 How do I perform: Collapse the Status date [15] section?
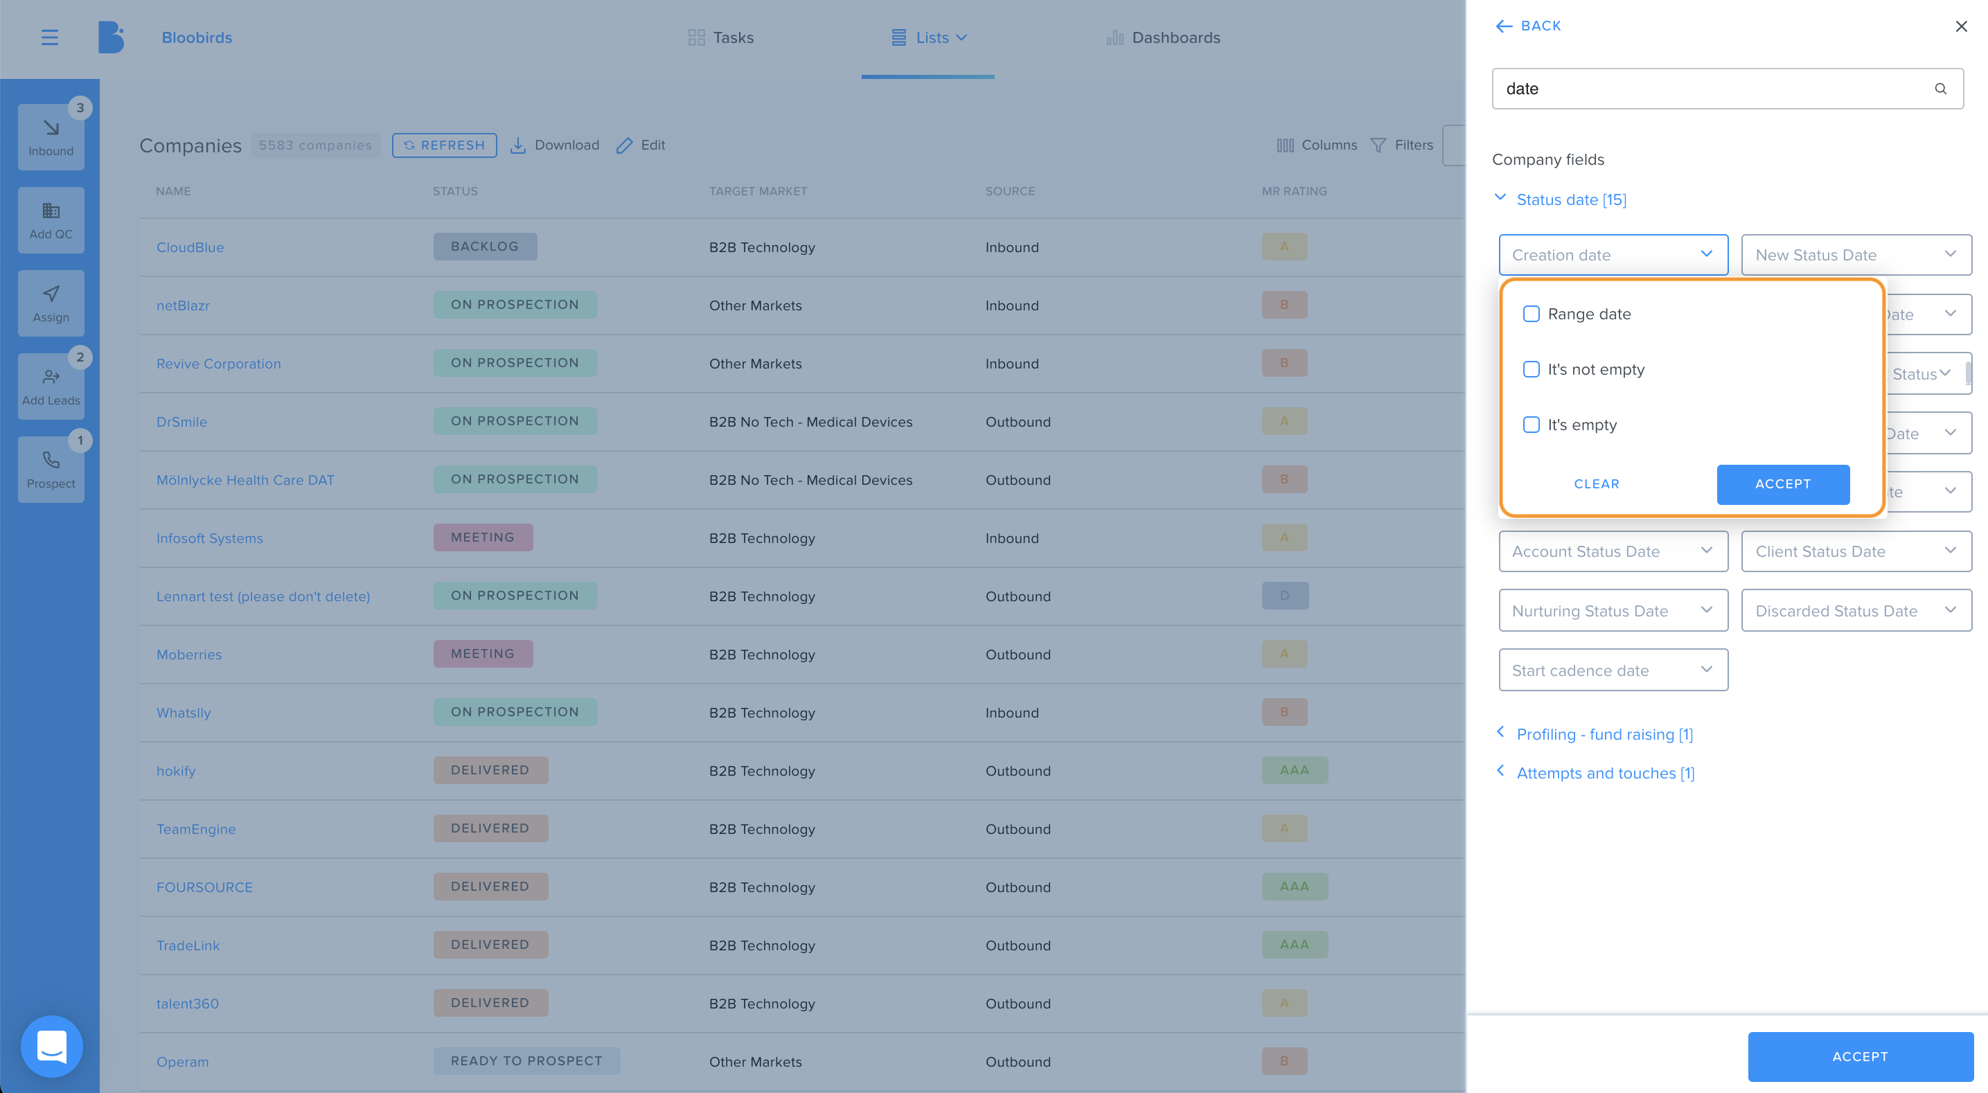pos(1561,199)
